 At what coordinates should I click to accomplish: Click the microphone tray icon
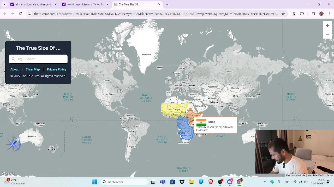click(x=279, y=182)
